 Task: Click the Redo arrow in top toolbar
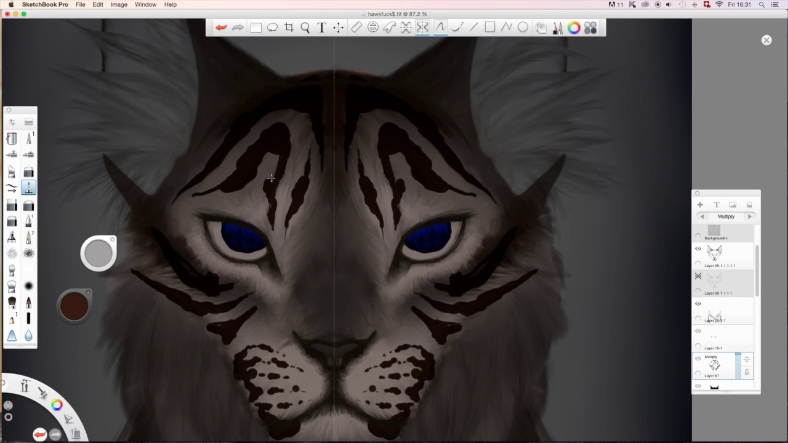[x=238, y=27]
